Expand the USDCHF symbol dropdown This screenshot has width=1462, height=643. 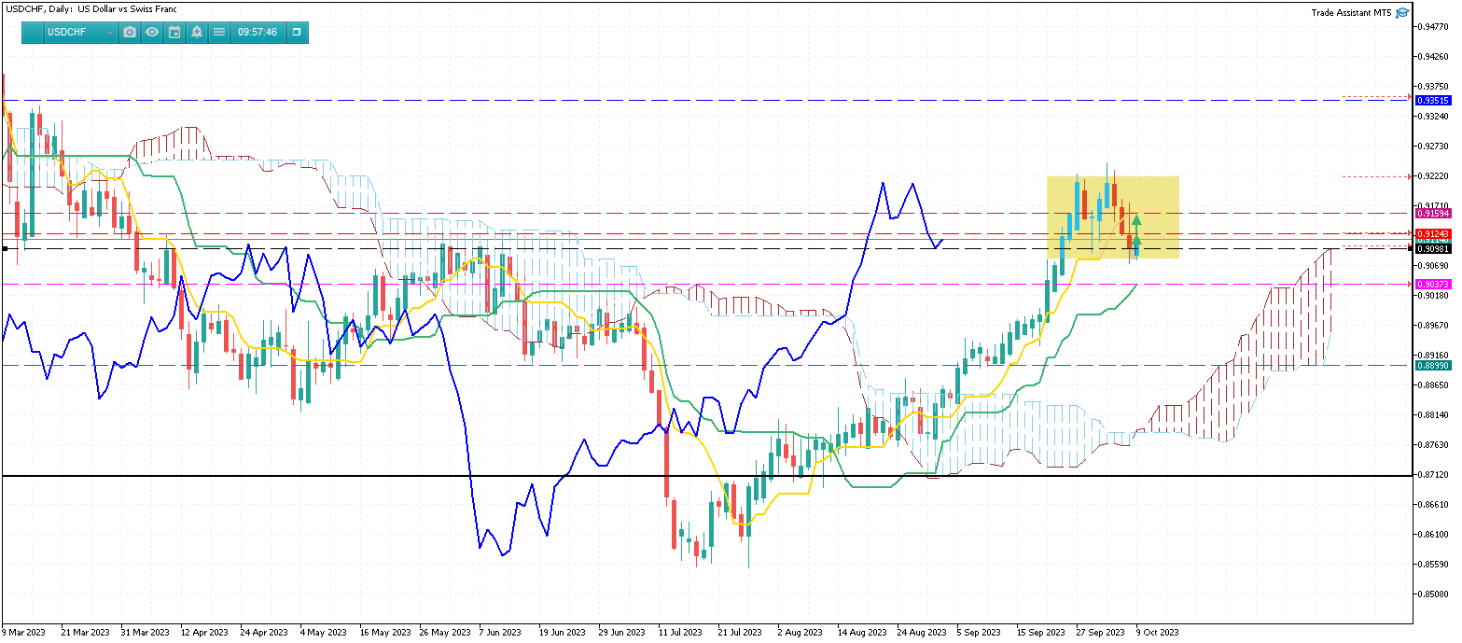pyautogui.click(x=111, y=32)
